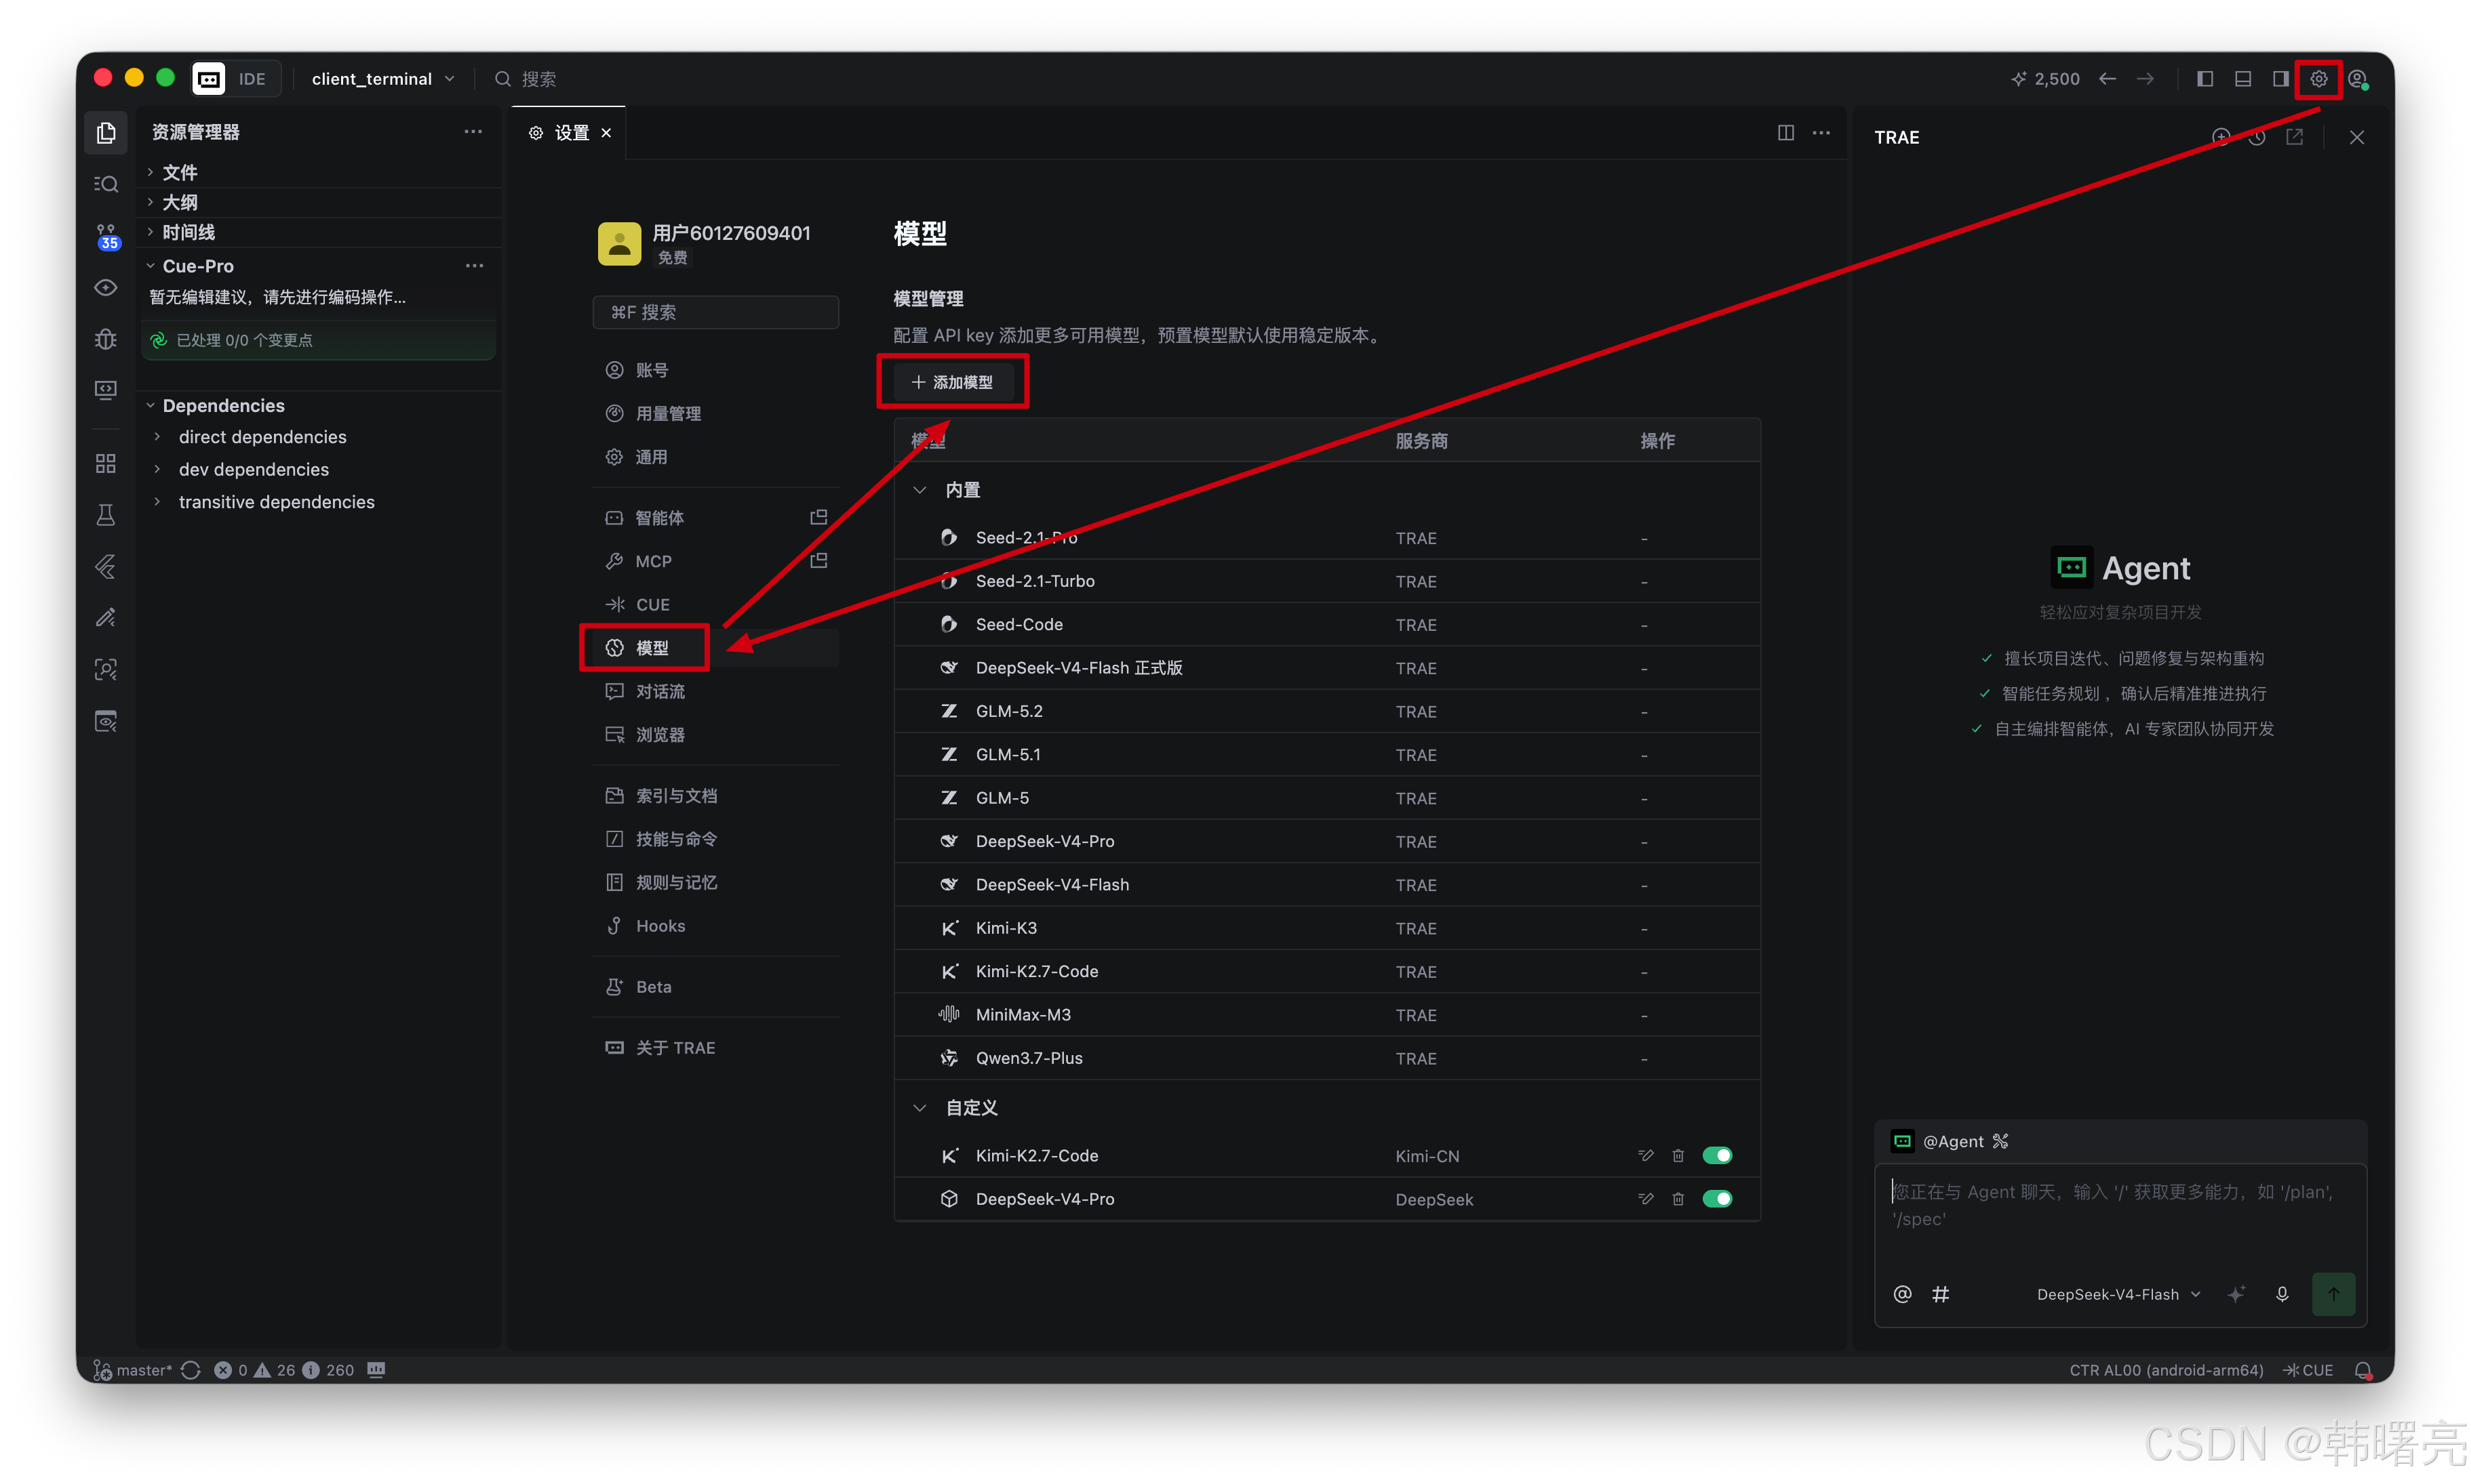The width and height of the screenshot is (2471, 1484).
Task: Go forward with the right arrow icon
Action: point(2145,79)
